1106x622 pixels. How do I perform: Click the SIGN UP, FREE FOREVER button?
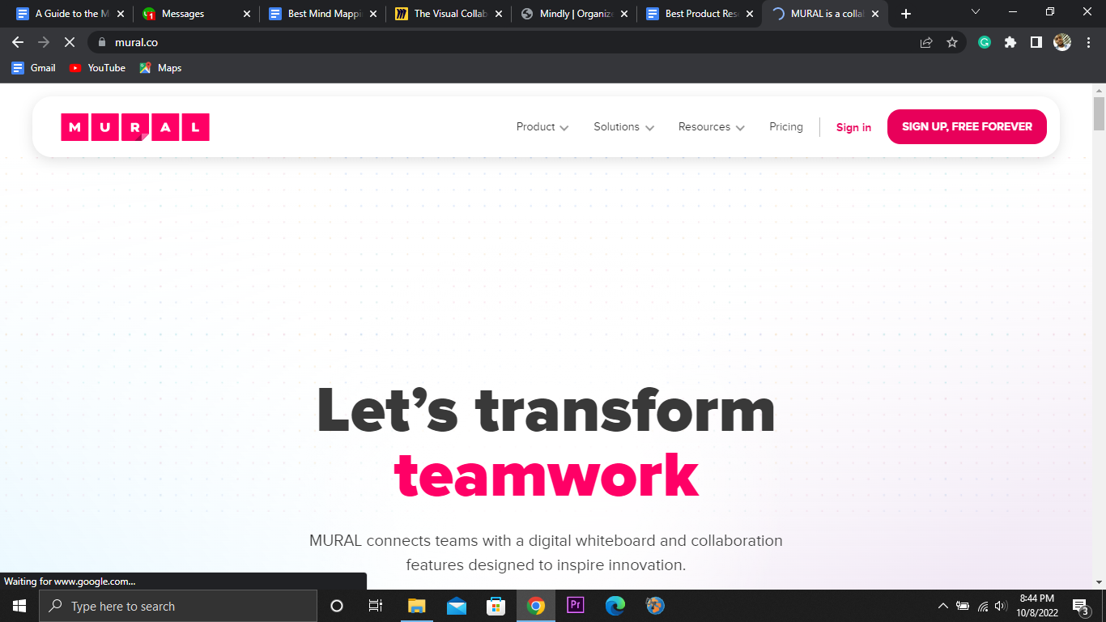pyautogui.click(x=967, y=127)
